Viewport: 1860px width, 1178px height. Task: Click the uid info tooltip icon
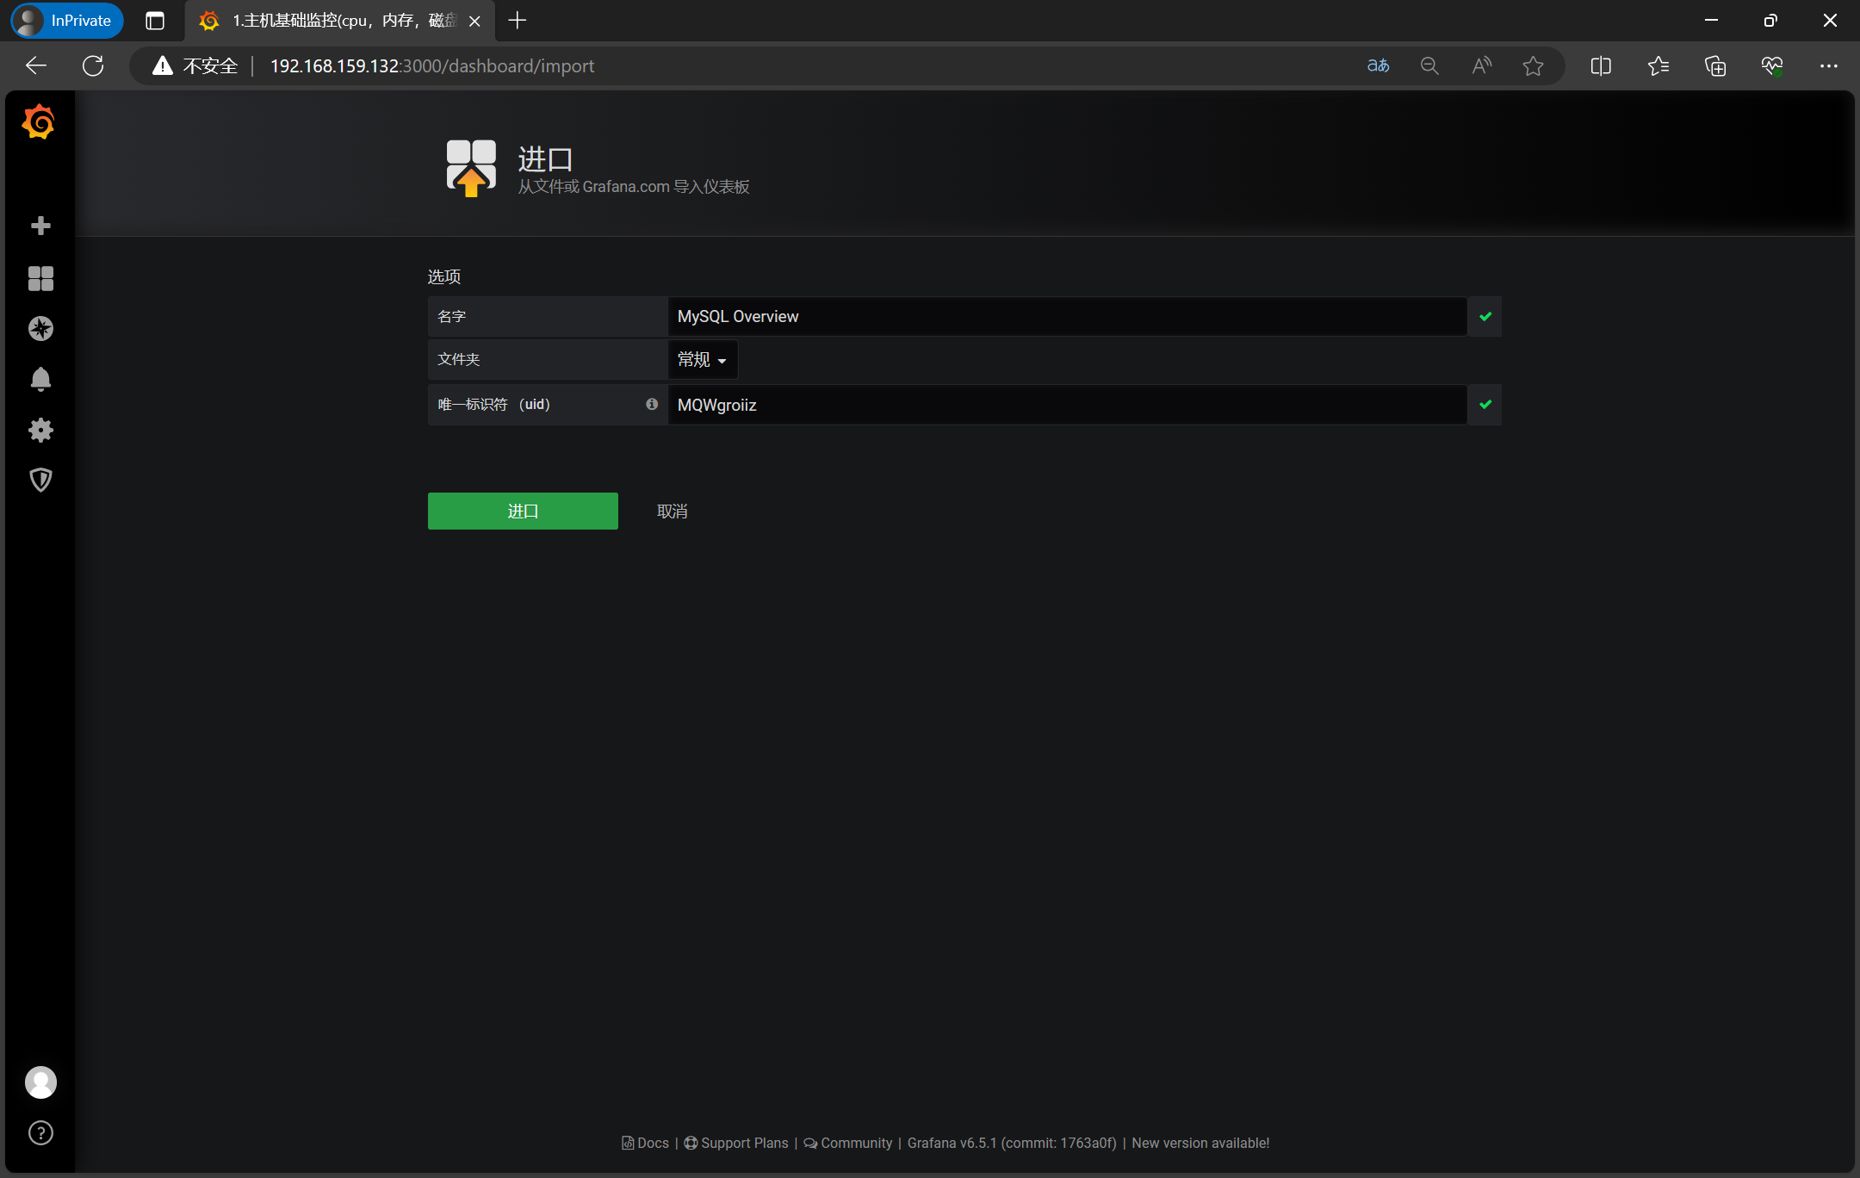pos(652,404)
